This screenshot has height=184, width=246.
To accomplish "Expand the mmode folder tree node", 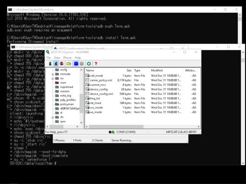I will 52,74.
